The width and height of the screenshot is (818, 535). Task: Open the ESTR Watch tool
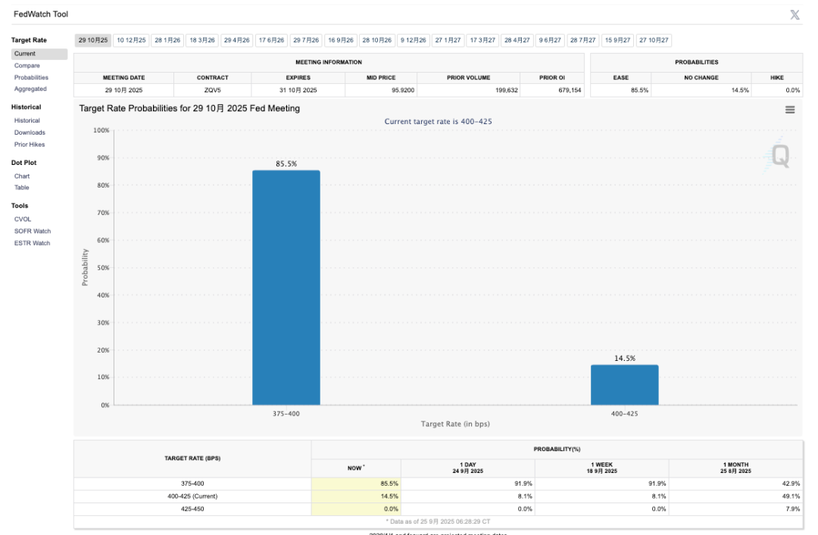[33, 244]
